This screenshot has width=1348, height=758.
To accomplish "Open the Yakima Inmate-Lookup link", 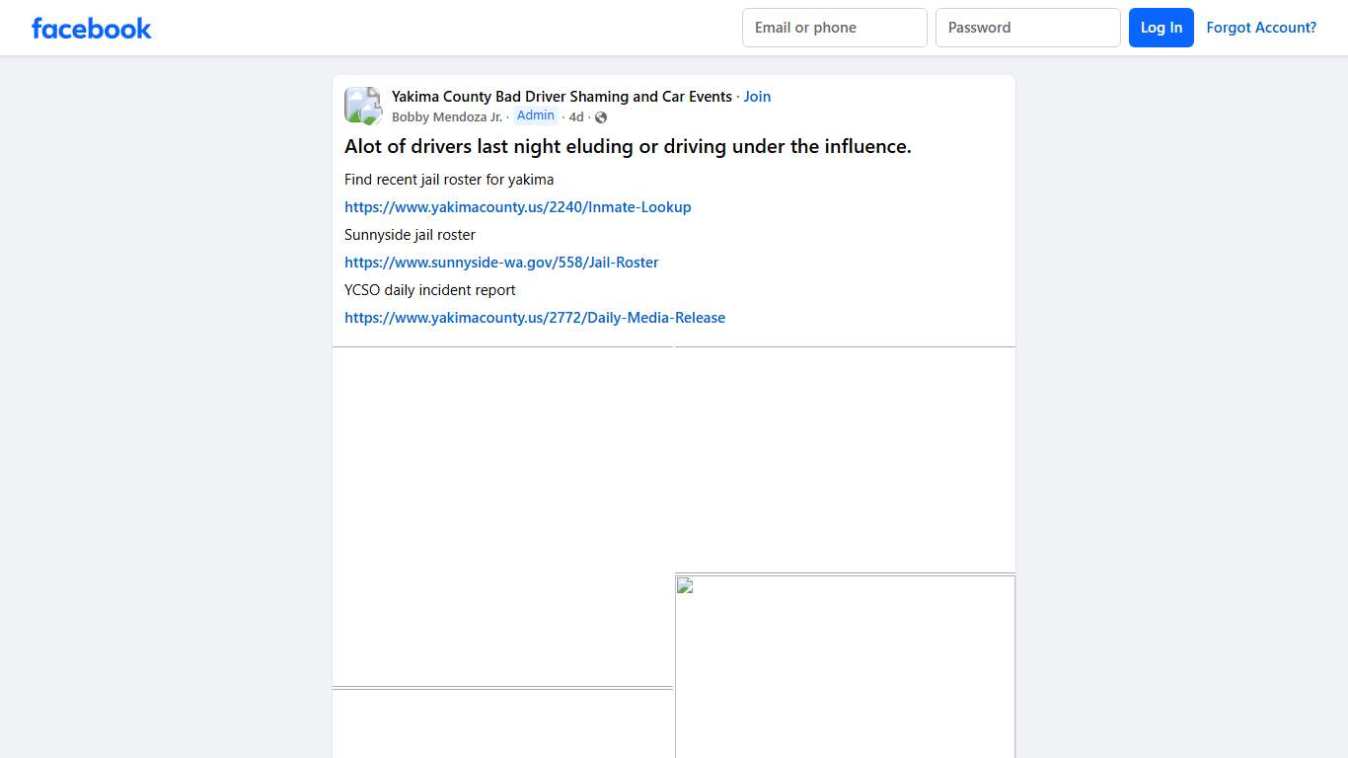I will (x=517, y=207).
